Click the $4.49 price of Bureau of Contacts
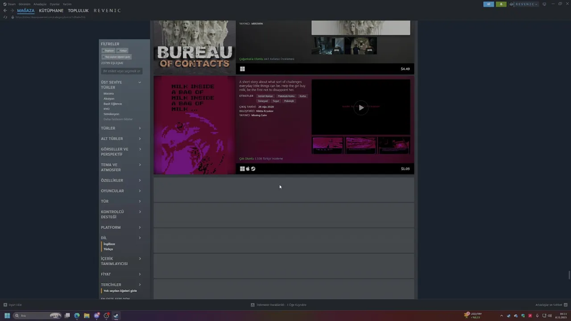571x321 pixels. coord(405,69)
